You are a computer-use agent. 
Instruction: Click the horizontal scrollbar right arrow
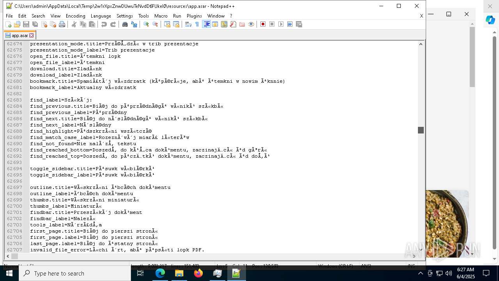tap(414, 256)
